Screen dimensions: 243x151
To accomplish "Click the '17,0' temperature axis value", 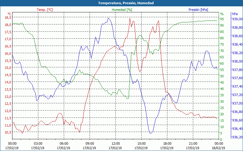I will tap(9, 39).
